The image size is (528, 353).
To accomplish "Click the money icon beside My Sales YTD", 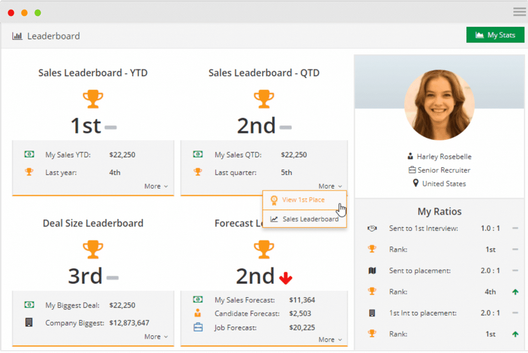I will coord(29,155).
